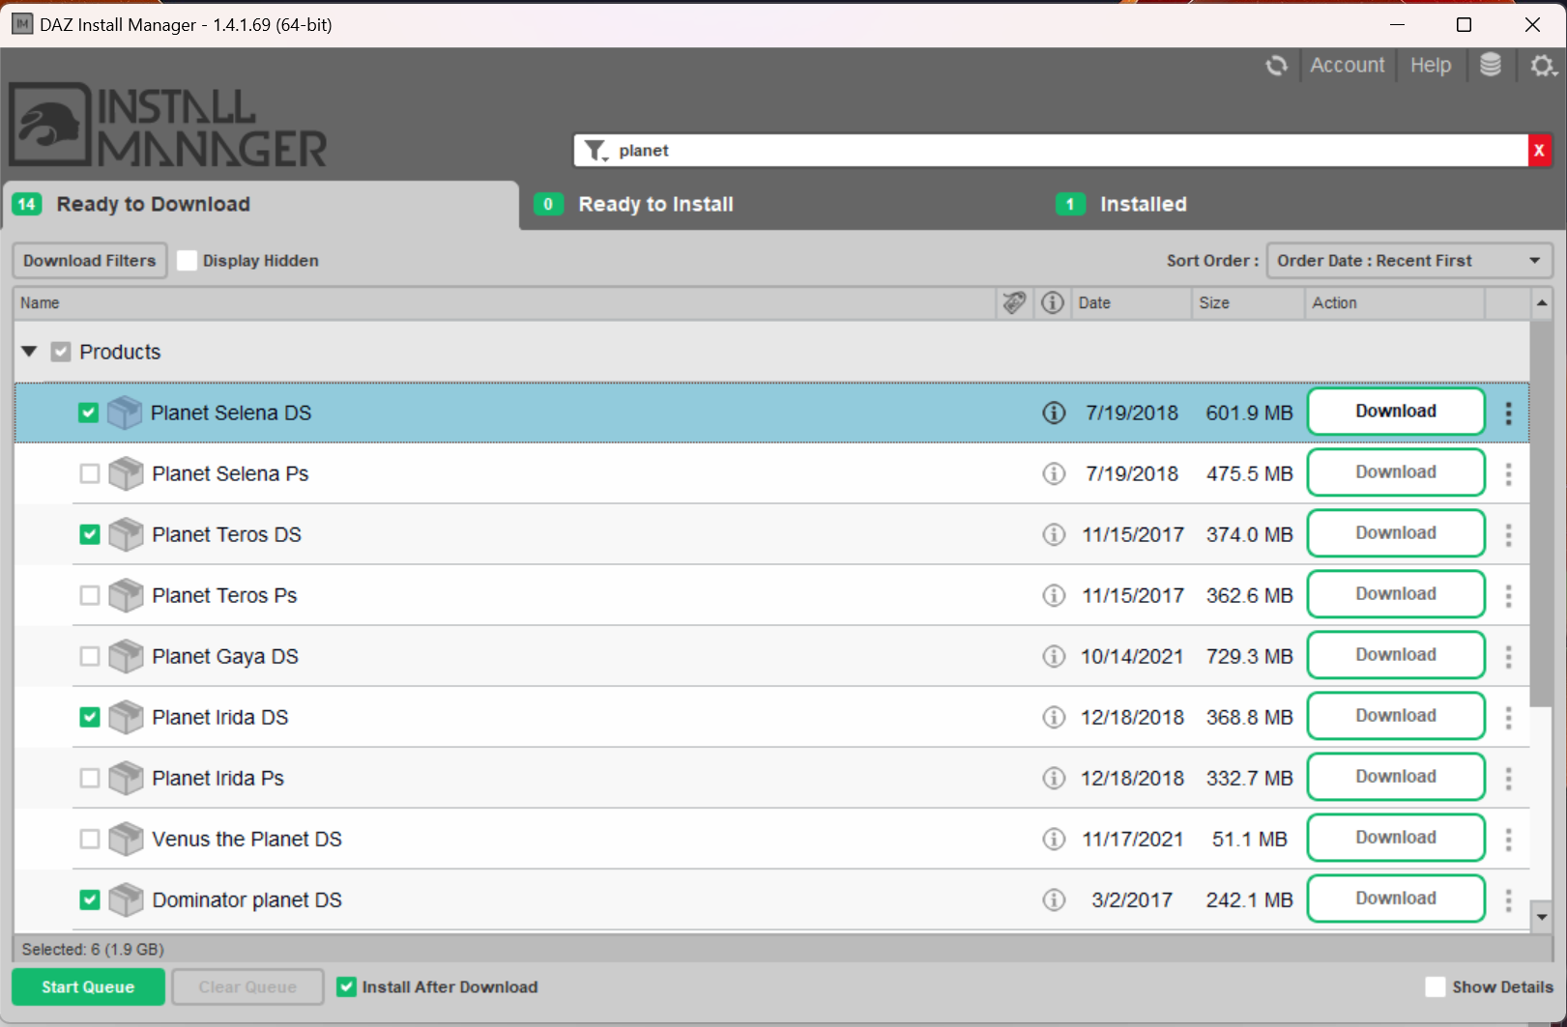Toggle the Products group checkbox

[61, 352]
